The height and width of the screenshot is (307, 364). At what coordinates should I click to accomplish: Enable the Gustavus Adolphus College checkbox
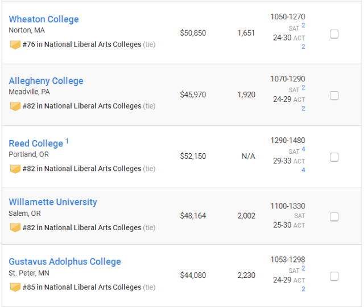(x=334, y=276)
